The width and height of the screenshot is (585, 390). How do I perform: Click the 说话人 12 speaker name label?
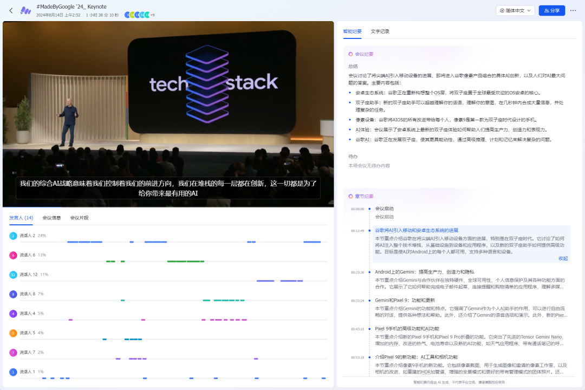point(28,274)
